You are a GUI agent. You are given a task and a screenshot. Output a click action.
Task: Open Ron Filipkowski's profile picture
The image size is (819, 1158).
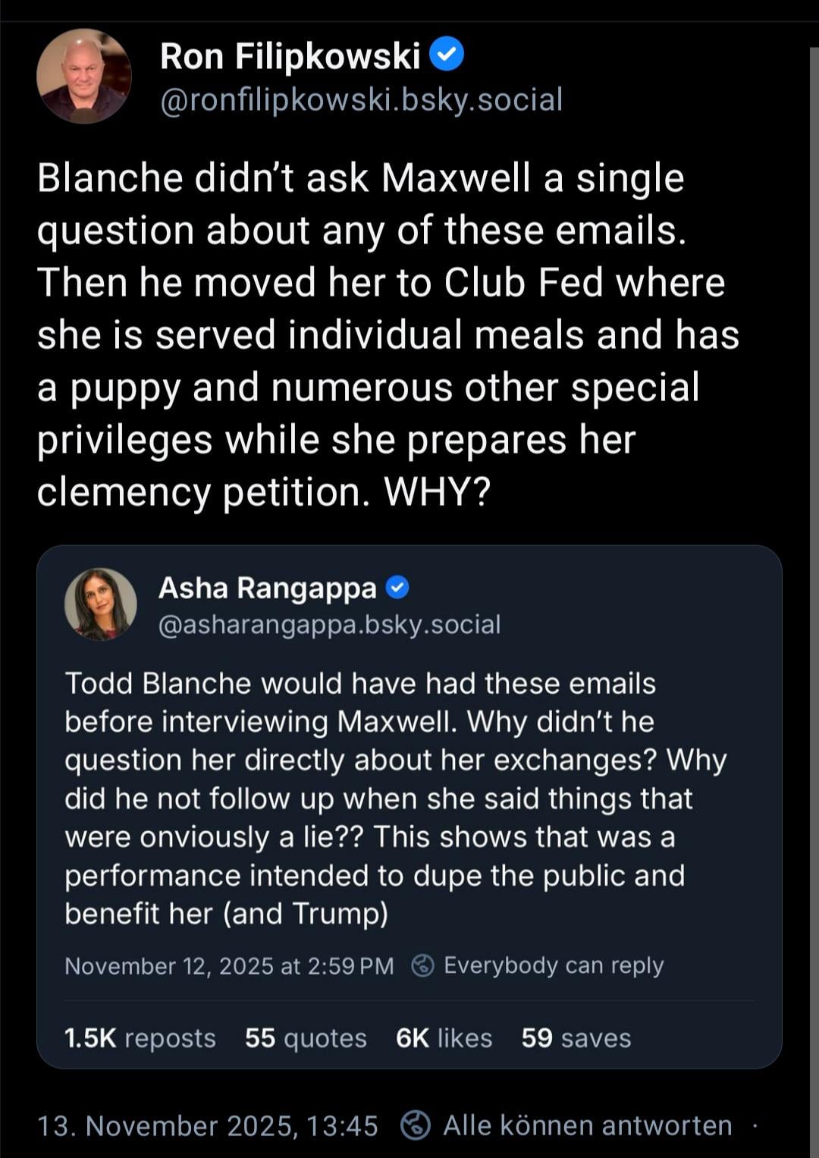(x=84, y=76)
